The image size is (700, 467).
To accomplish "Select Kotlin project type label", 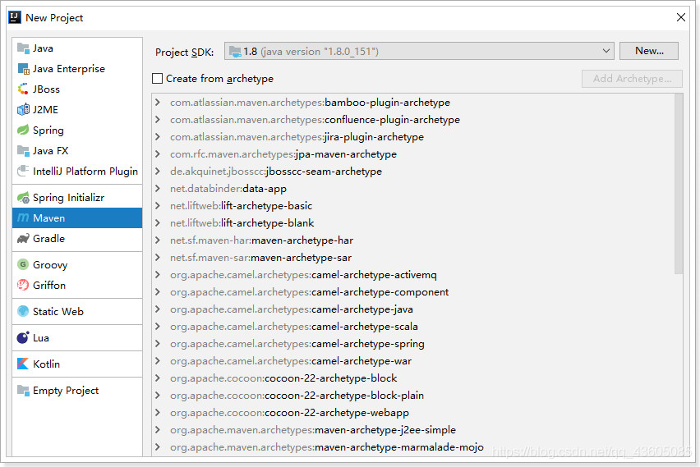I will [x=46, y=364].
